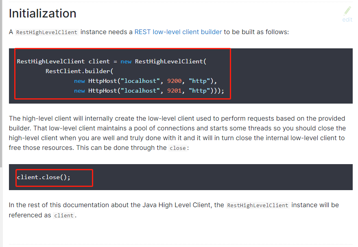Click the "http" string on the 9201 line

(x=199, y=91)
